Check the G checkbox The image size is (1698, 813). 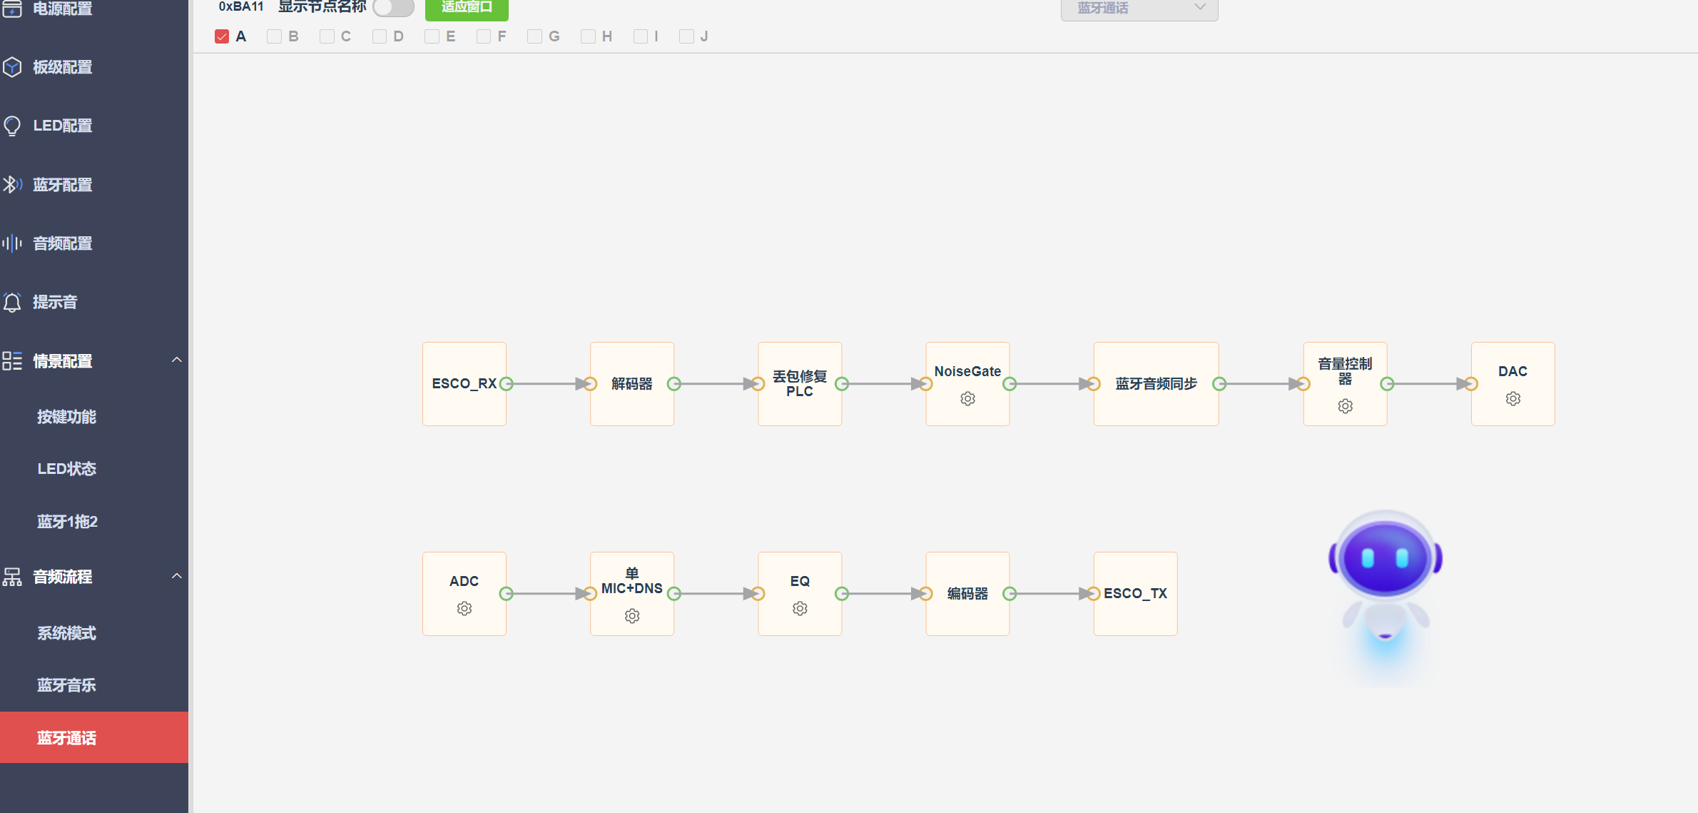click(534, 36)
